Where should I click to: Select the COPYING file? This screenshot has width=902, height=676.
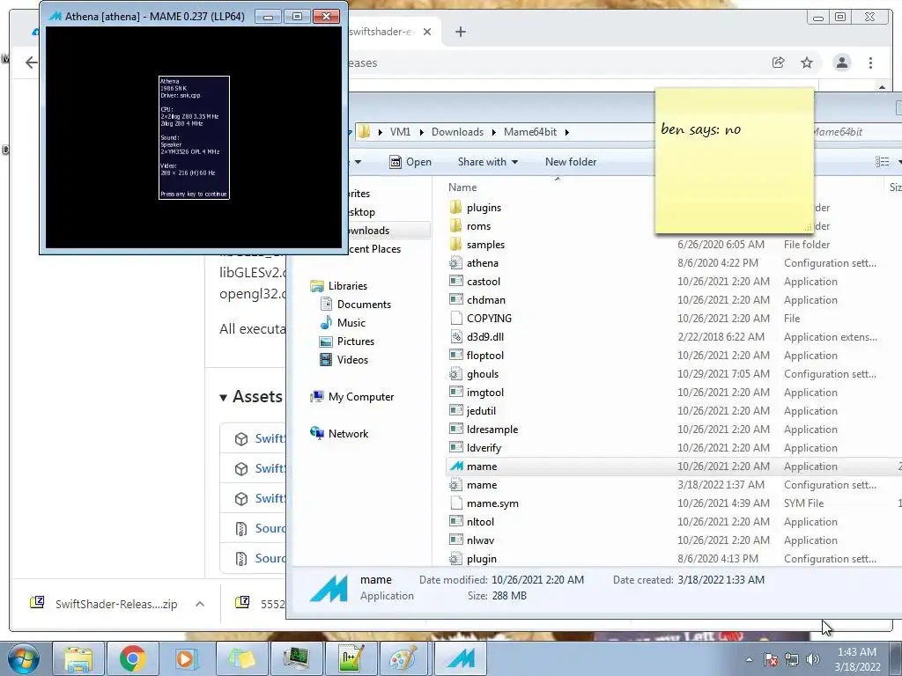tap(488, 318)
